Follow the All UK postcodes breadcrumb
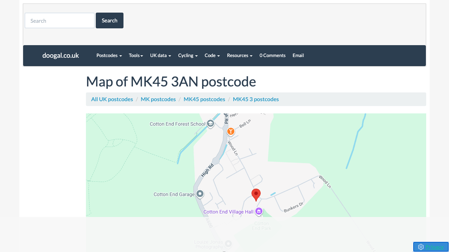 112,99
